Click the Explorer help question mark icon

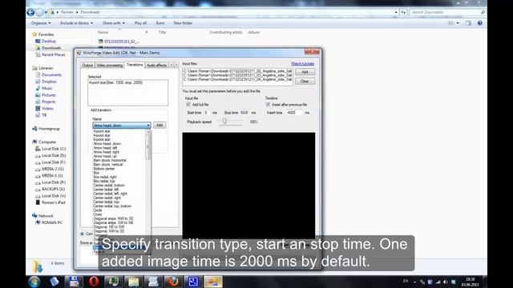(x=479, y=23)
